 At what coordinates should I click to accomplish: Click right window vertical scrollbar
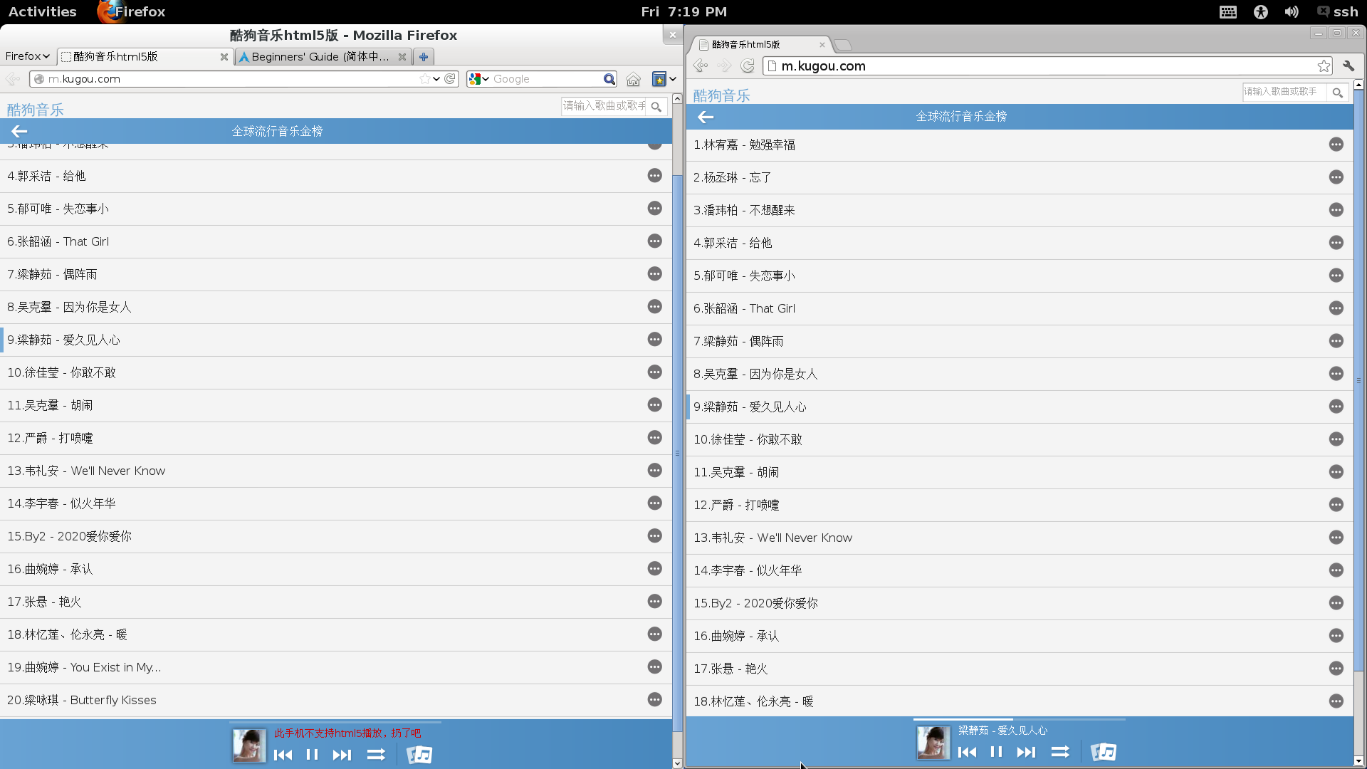1358,380
